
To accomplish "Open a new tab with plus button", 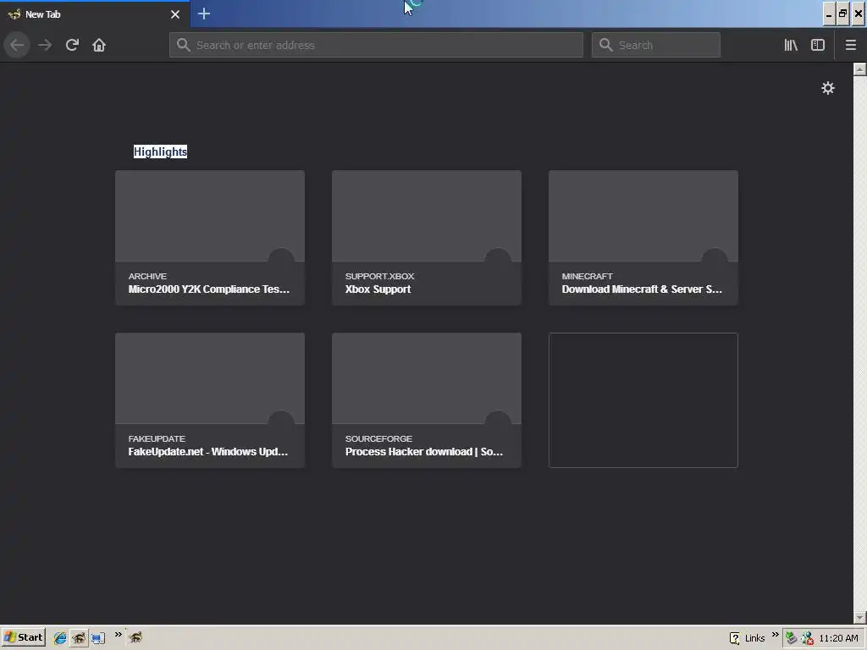I will 203,14.
